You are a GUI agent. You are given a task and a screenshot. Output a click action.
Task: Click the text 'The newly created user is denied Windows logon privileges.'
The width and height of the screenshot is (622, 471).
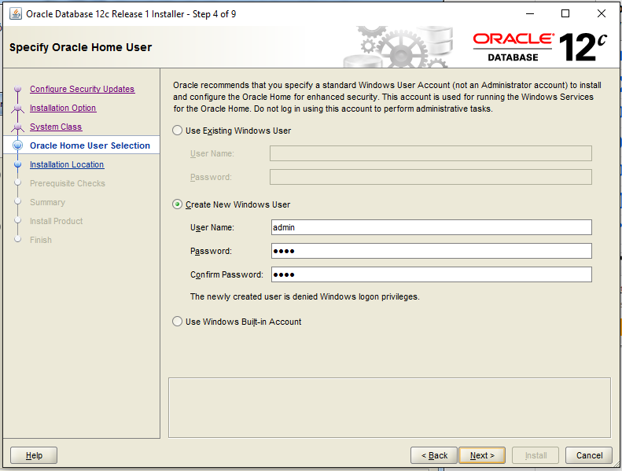pyautogui.click(x=304, y=296)
